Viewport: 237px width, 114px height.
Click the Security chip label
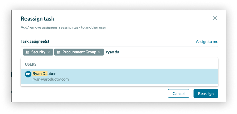pos(38,52)
